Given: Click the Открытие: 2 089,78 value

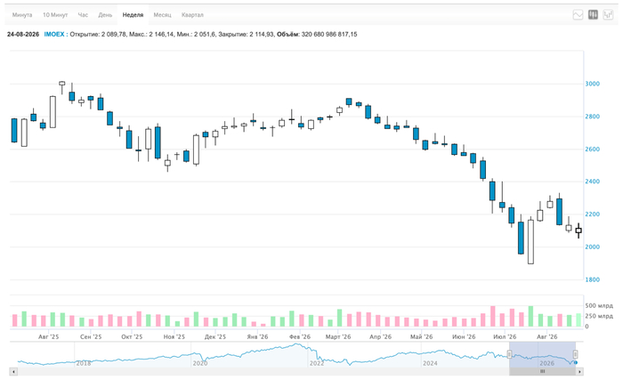Looking at the screenshot, I should pyautogui.click(x=98, y=35).
